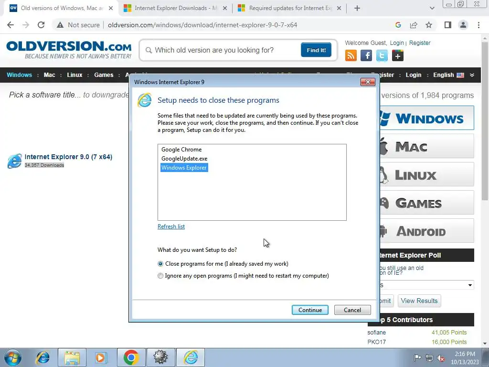Click the black plus share icon
This screenshot has height=367, width=489.
click(398, 56)
